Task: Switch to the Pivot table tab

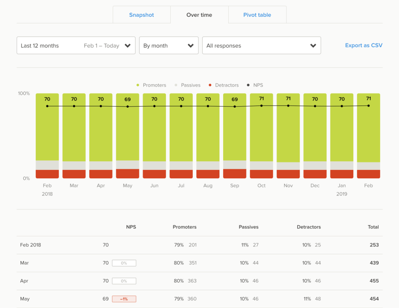Action: (257, 15)
